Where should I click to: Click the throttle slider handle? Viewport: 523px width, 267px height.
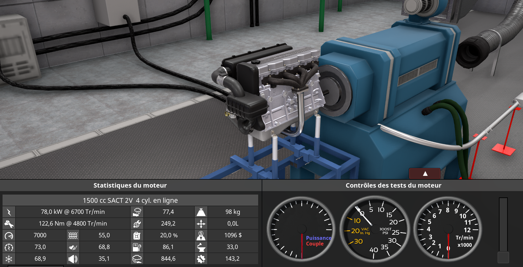coord(503,257)
